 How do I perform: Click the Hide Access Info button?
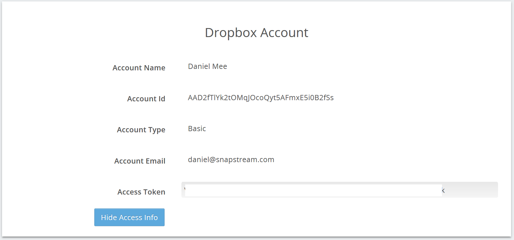click(x=129, y=217)
